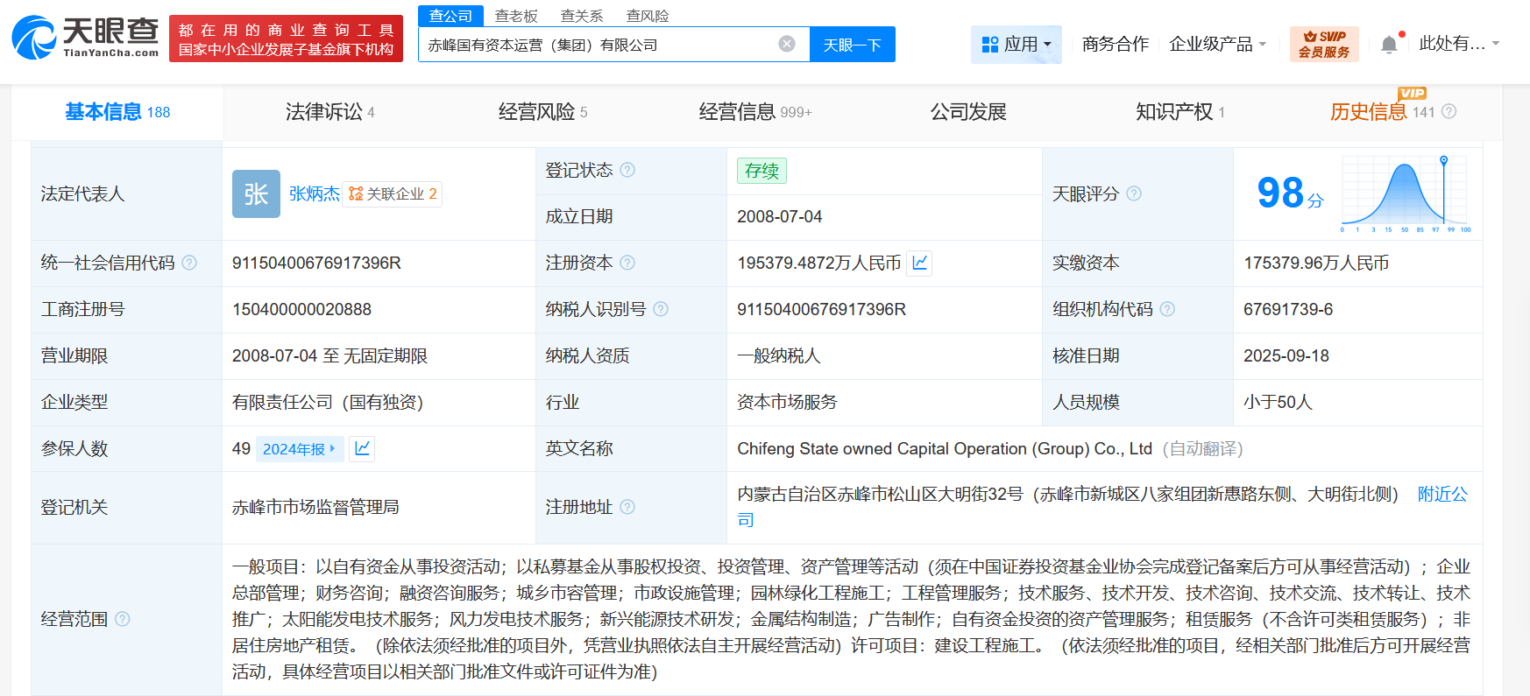The height and width of the screenshot is (696, 1530).
Task: Click help icon next to 经营范围
Action: pyautogui.click(x=123, y=619)
